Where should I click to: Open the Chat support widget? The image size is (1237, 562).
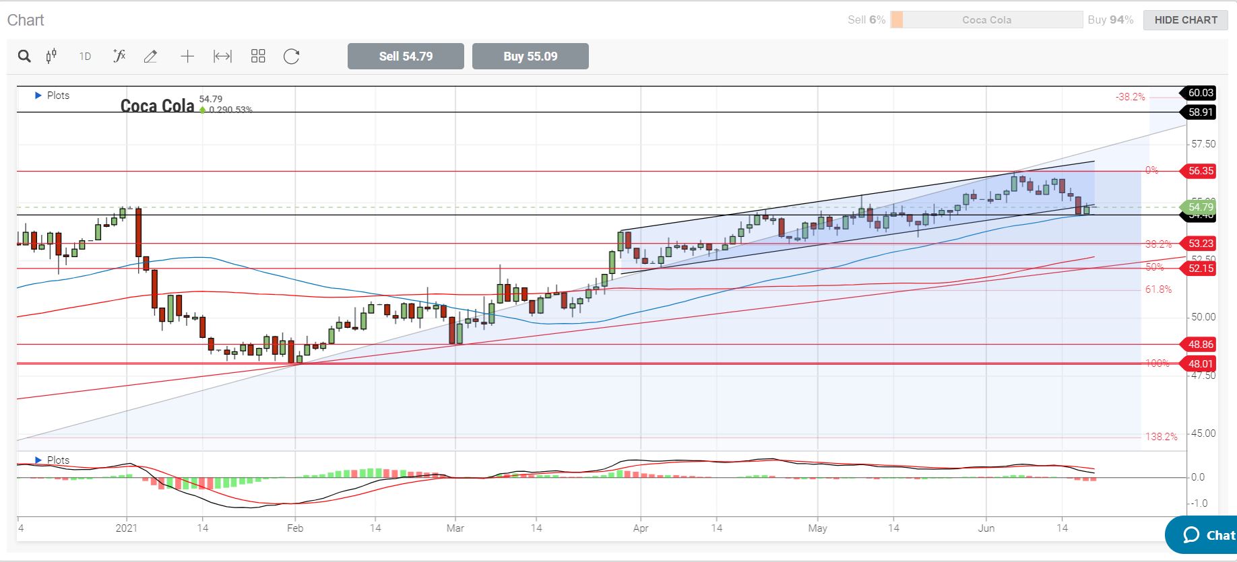point(1203,535)
